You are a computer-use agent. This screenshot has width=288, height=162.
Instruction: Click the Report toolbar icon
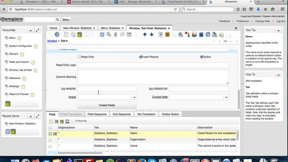161,34
